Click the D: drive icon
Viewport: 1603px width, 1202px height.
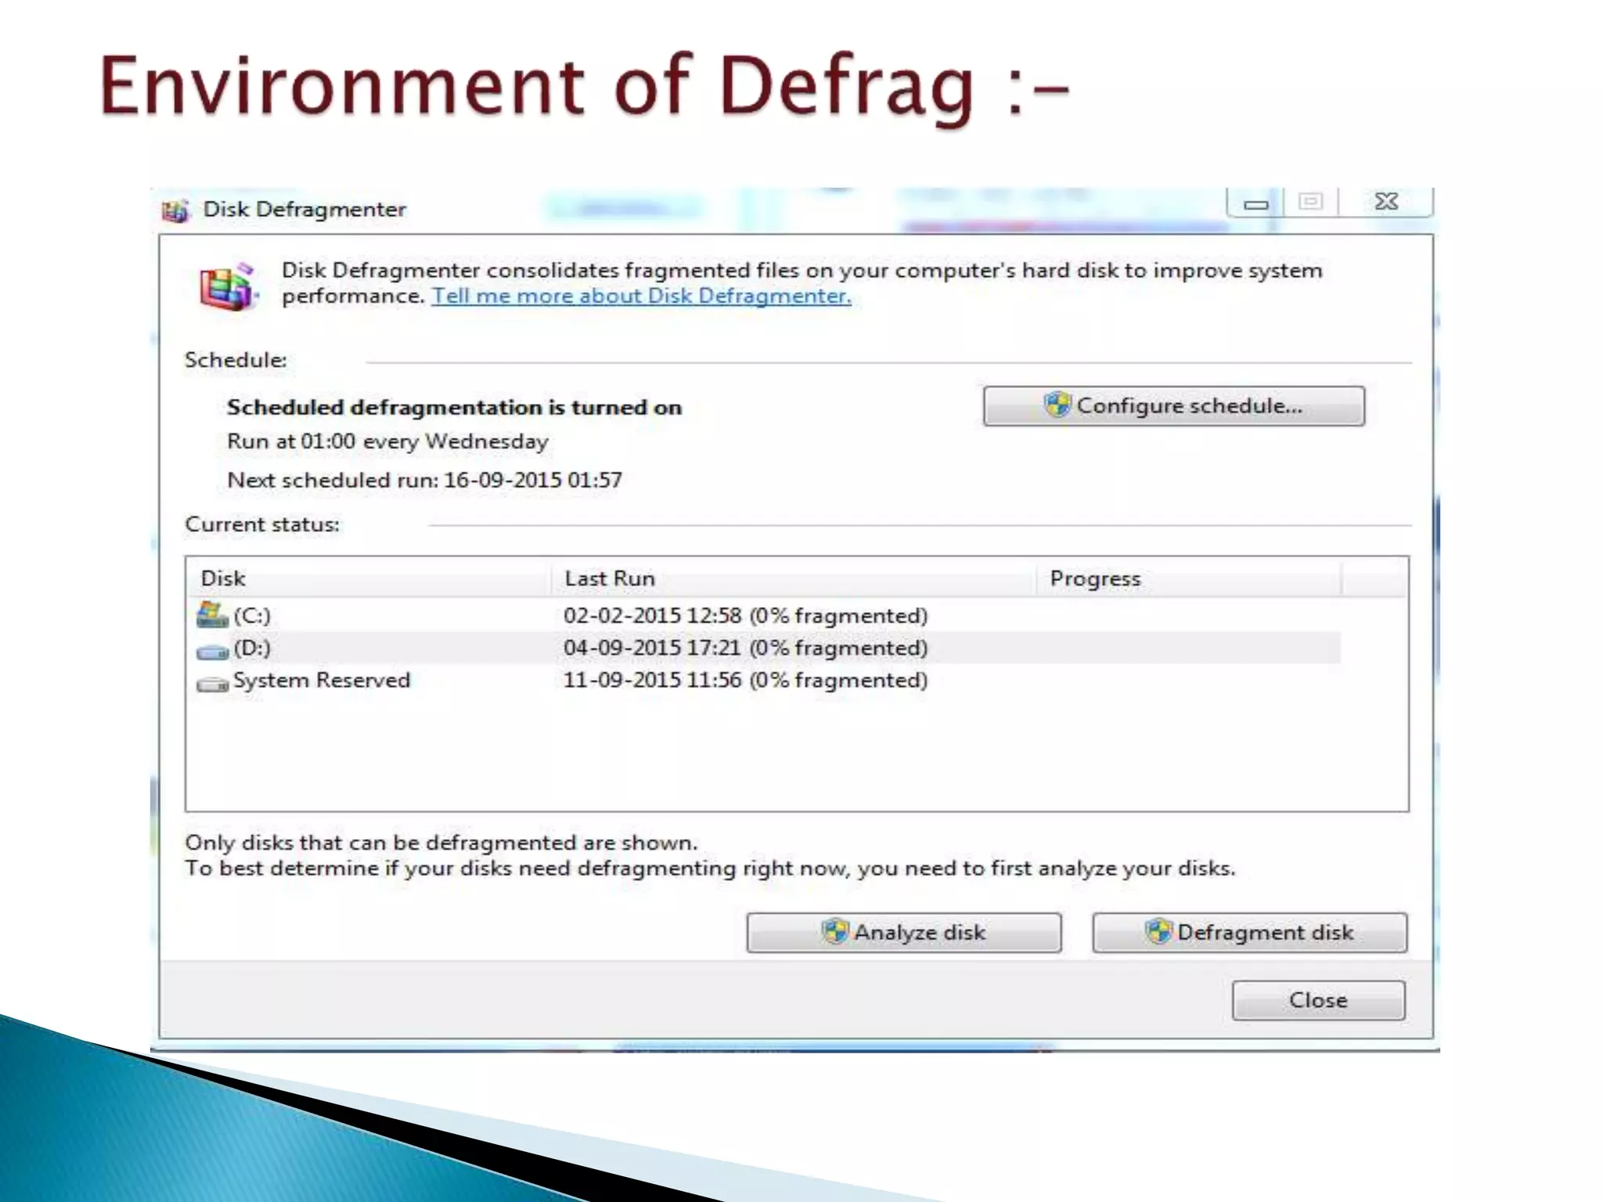(x=211, y=650)
